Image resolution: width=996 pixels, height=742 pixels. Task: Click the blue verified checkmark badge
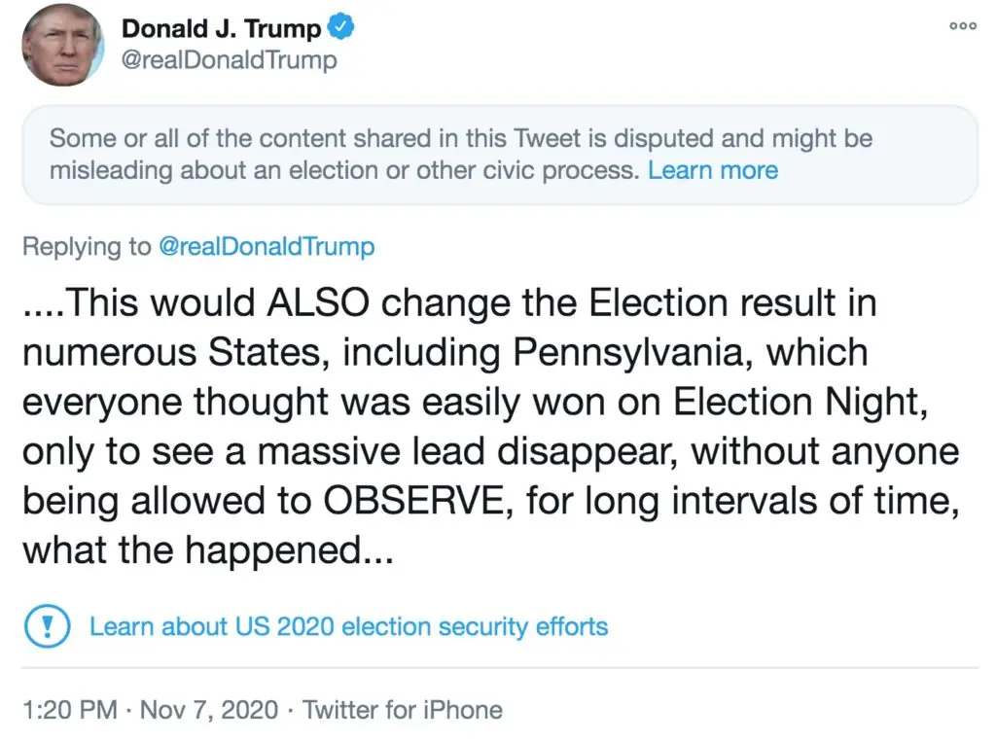click(x=339, y=29)
